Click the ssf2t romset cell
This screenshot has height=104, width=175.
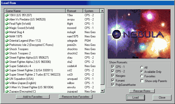[70, 75]
